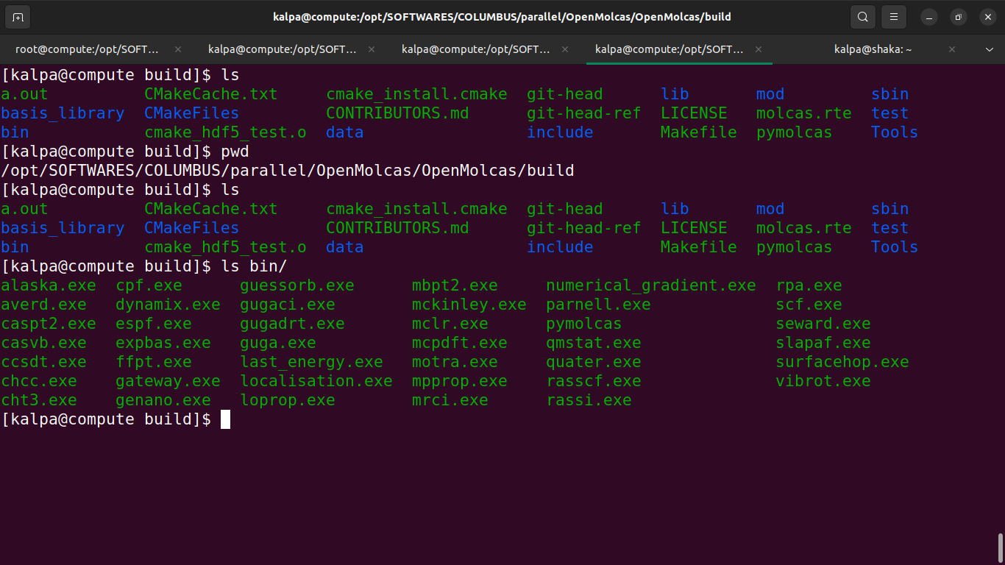
Task: Click vibrot.exe file name
Action: pos(823,381)
